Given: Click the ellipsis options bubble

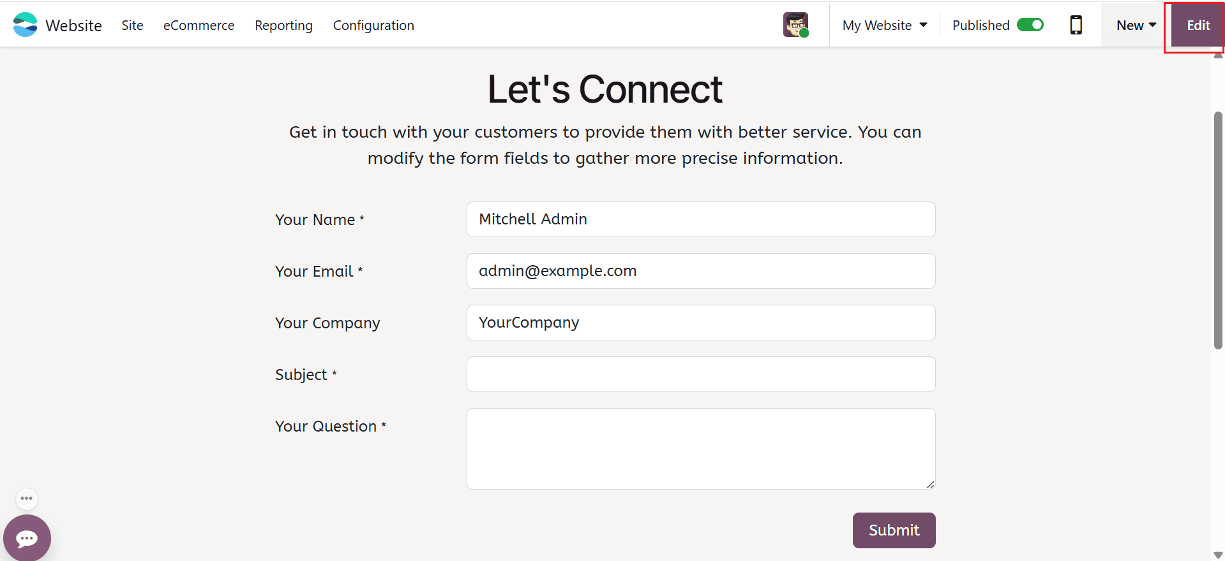Looking at the screenshot, I should [26, 499].
